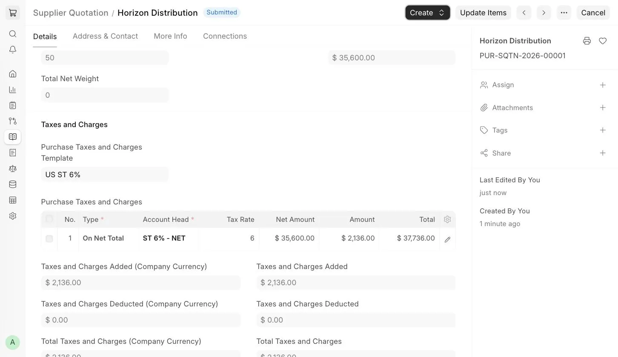Switch to the Address & Contact tab

(x=105, y=36)
